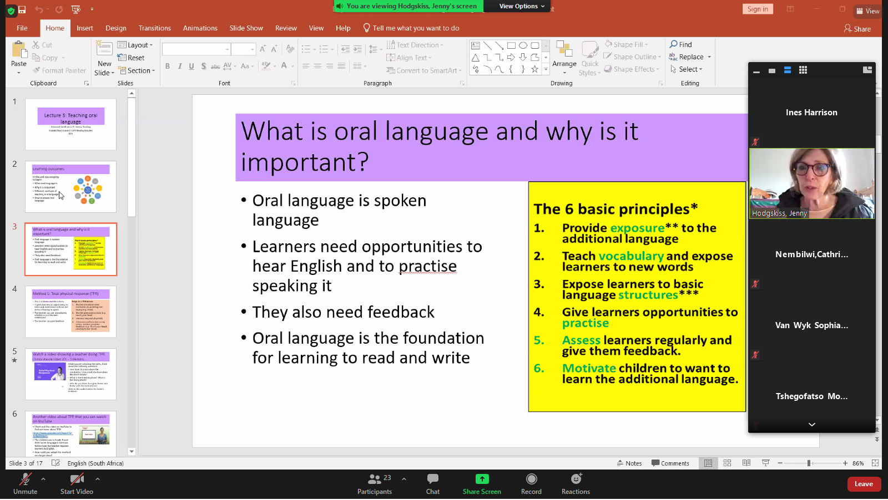Toggle text Shadow formatting

(204, 66)
